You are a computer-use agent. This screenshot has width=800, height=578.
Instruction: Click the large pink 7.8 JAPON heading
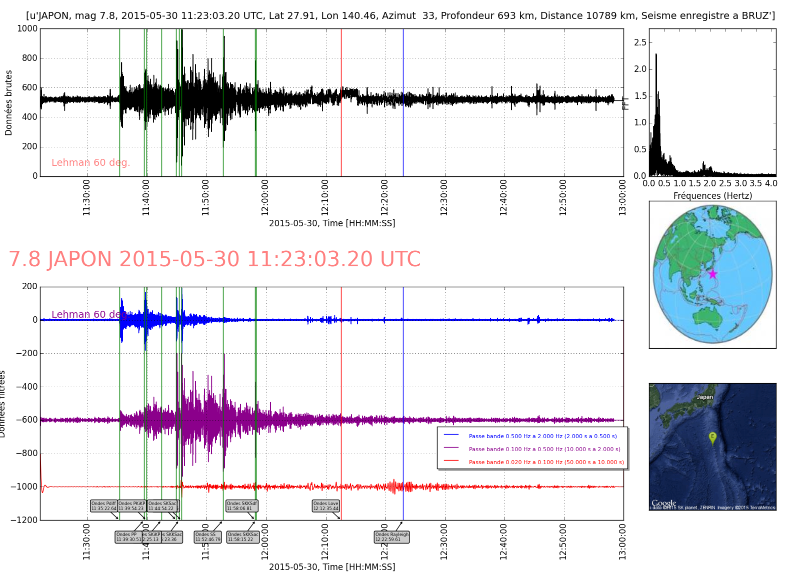pos(214,259)
